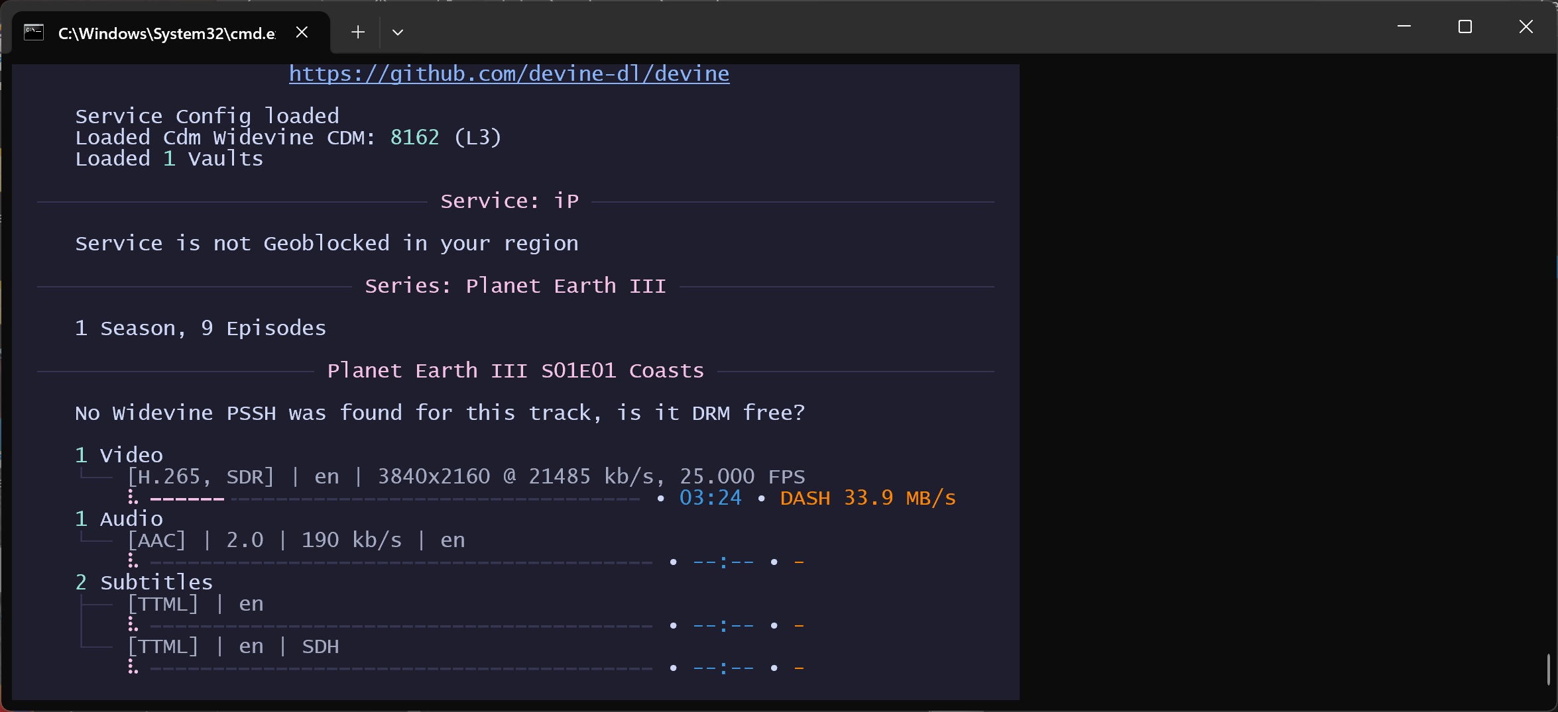Click the 'Service: iP' heading
The image size is (1558, 712).
509,201
